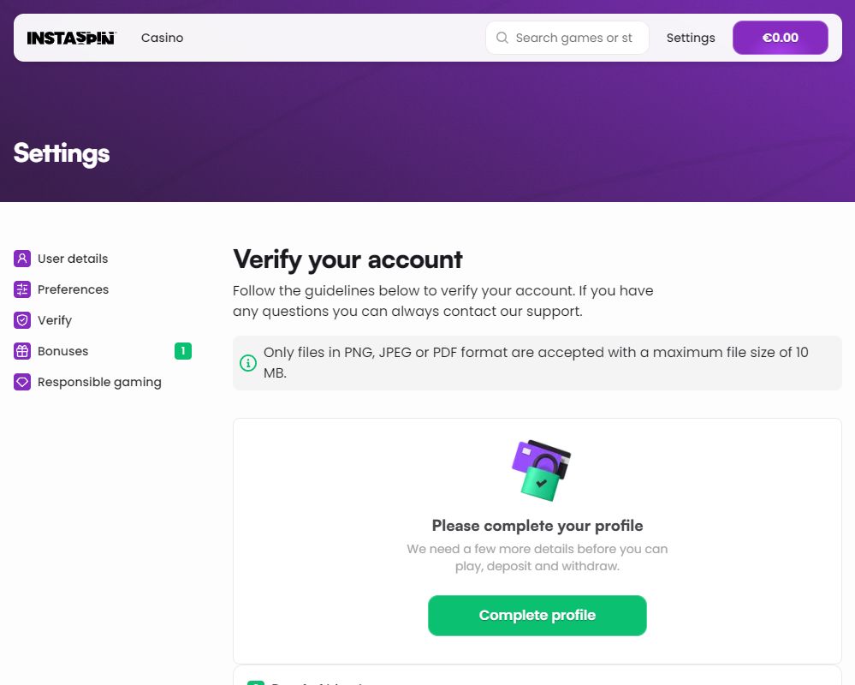Open the €0.00 balance button
Image resolution: width=855 pixels, height=685 pixels.
780,38
